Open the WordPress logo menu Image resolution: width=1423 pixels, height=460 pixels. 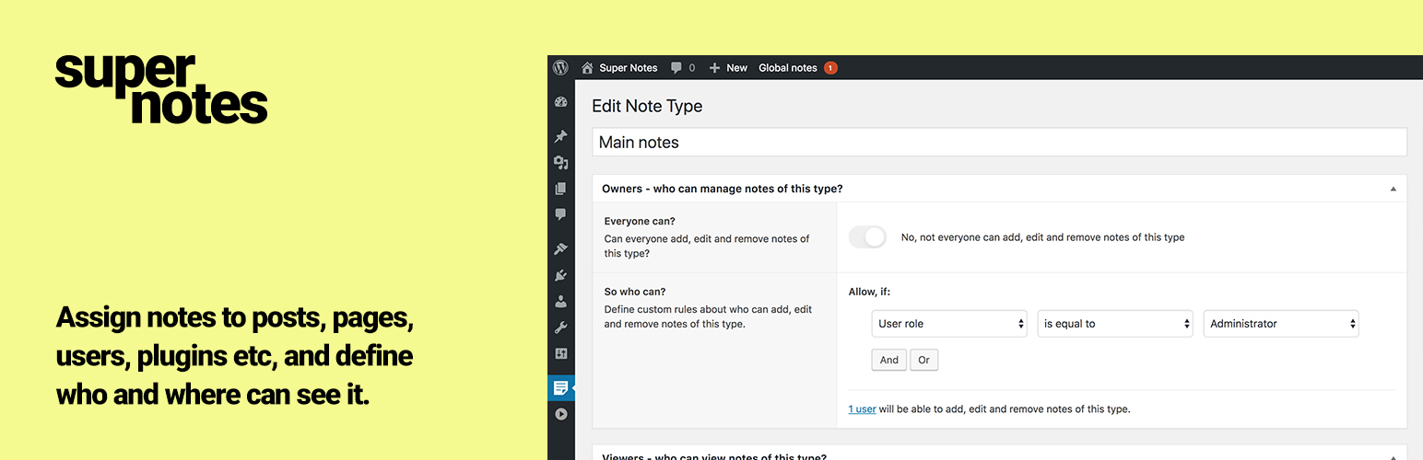click(x=560, y=67)
